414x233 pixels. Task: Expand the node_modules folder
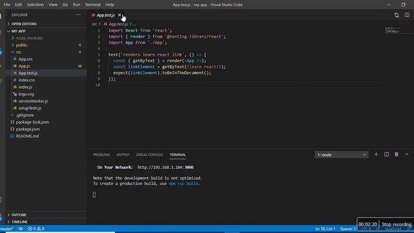click(x=29, y=38)
